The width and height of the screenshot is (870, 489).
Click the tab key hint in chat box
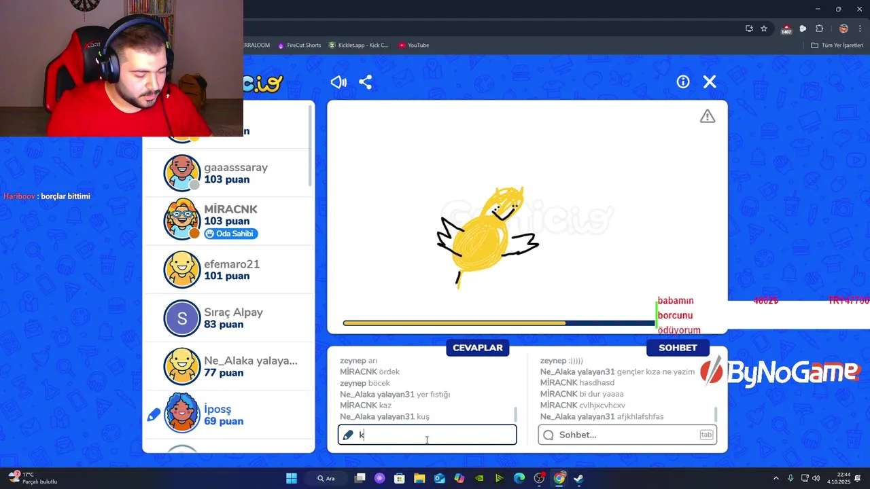(x=706, y=435)
